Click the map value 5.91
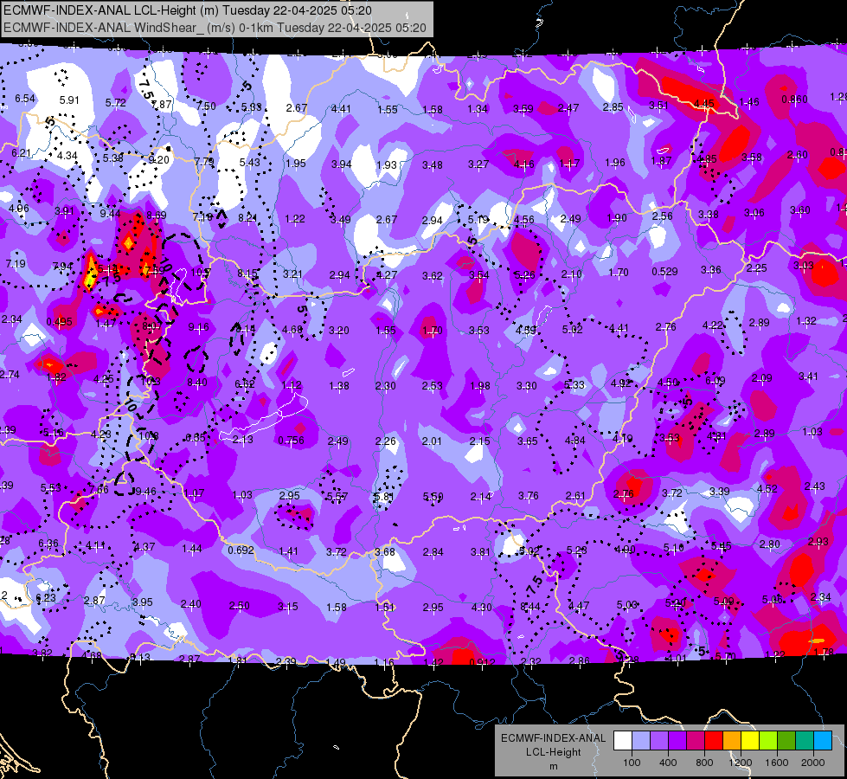Screen dimensions: 847x779 69,100
